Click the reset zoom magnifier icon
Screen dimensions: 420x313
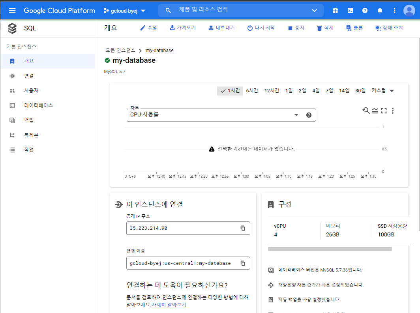(366, 110)
